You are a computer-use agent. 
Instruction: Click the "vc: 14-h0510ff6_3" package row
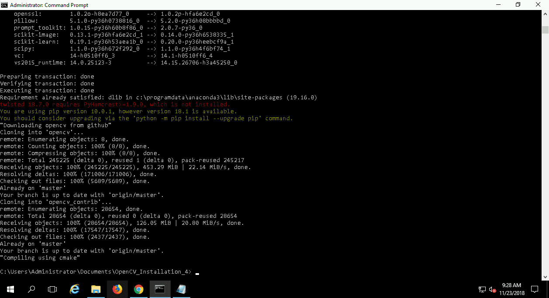pyautogui.click(x=113, y=56)
